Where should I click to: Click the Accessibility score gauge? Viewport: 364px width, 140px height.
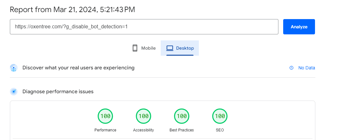[x=143, y=116]
